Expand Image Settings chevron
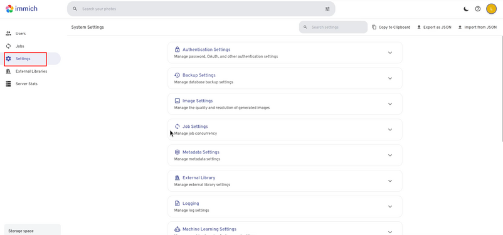The width and height of the screenshot is (503, 235). tap(390, 104)
